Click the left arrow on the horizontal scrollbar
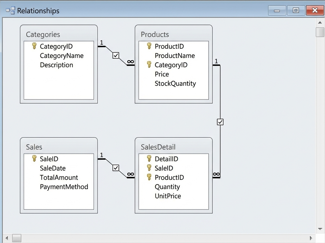The width and height of the screenshot is (325, 243). click(6, 238)
